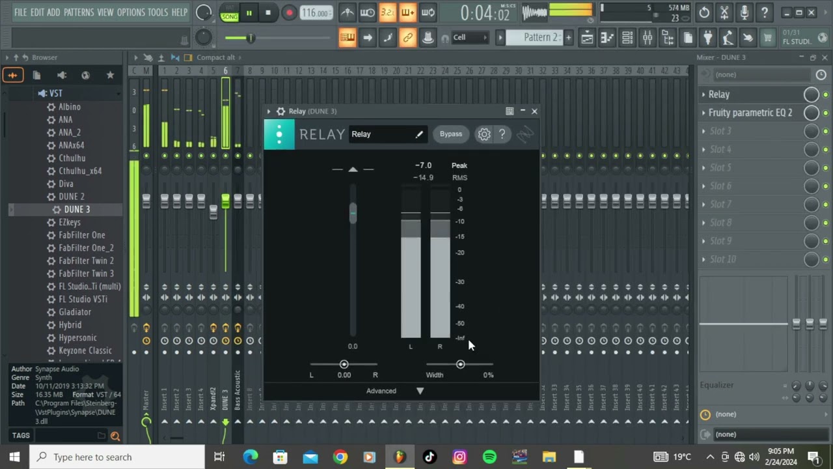Click the undo history circular arrow icon
This screenshot has width=833, height=469.
coord(704,12)
